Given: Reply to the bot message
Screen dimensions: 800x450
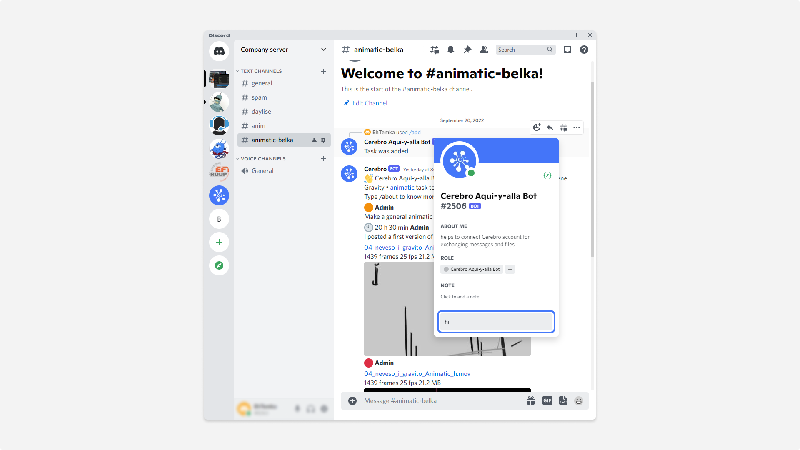Looking at the screenshot, I should (x=550, y=127).
